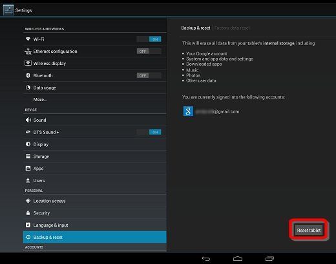Tap the Settings app icon in header

point(8,10)
